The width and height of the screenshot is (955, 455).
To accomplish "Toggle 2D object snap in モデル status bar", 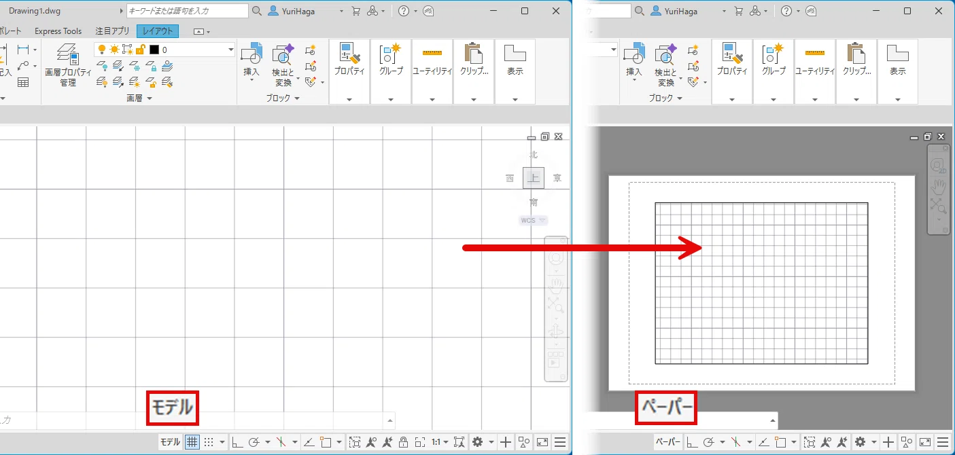I will coord(326,442).
